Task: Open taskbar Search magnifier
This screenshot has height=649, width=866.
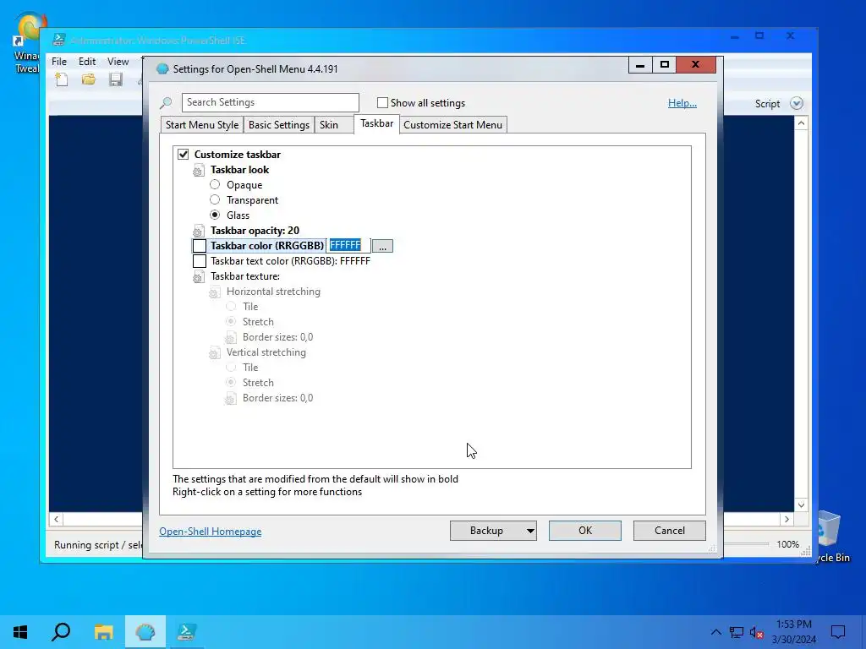Action: (61, 632)
